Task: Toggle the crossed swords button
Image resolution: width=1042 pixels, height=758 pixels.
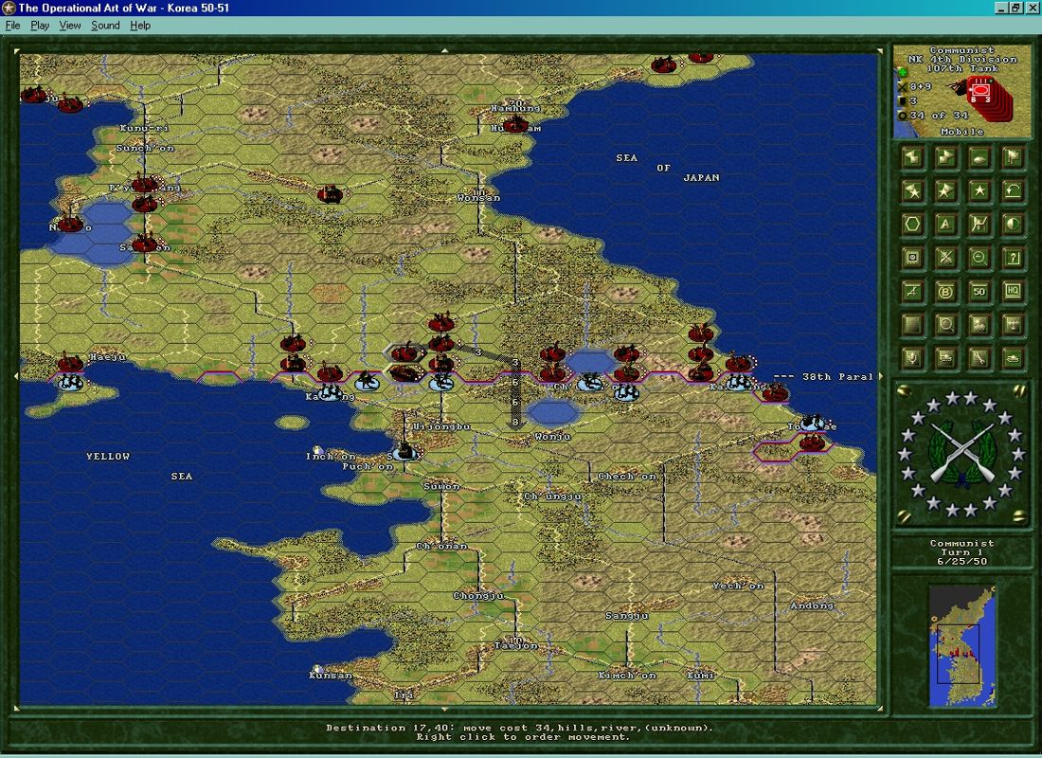Action: click(x=945, y=258)
